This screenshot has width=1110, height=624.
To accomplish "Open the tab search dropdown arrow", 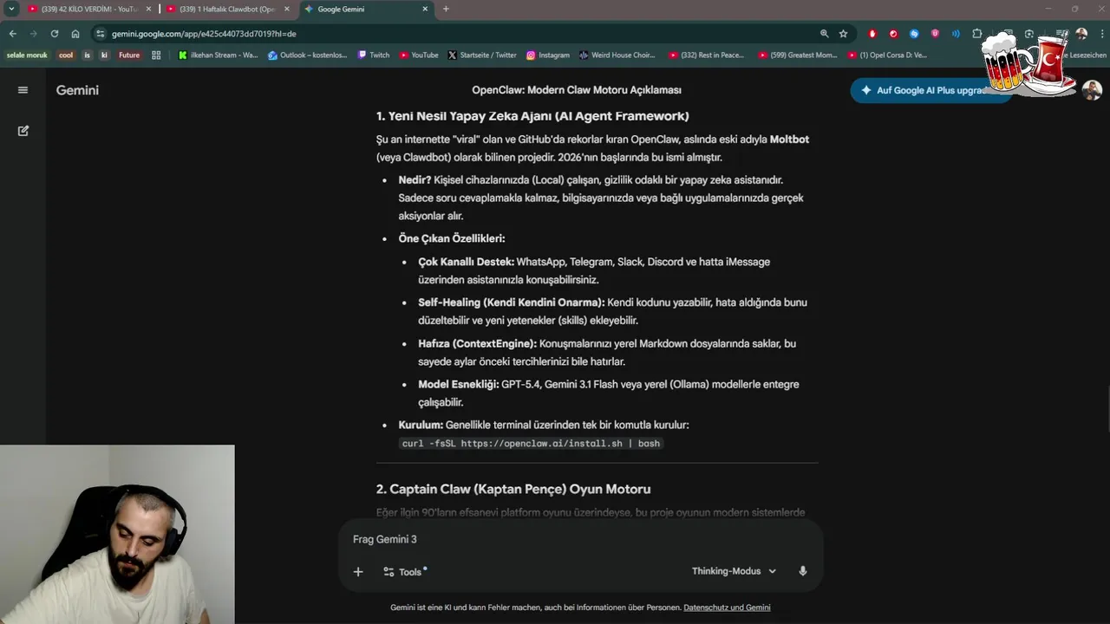I will click(x=11, y=9).
